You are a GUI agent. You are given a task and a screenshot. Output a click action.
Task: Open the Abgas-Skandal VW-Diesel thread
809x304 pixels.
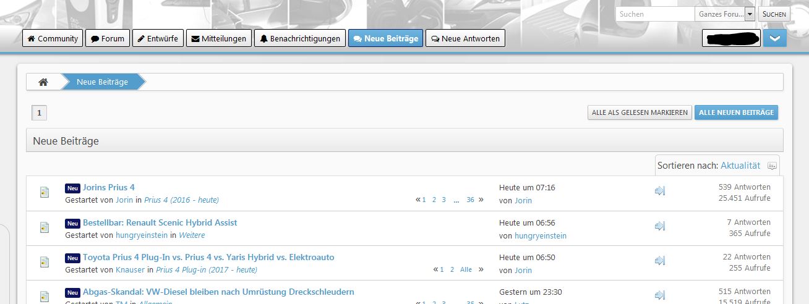(218, 292)
